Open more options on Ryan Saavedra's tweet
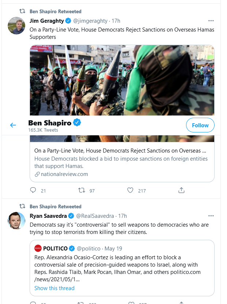The height and width of the screenshot is (304, 227). (211, 216)
